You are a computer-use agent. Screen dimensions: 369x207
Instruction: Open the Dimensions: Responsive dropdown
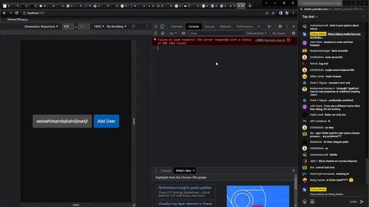pos(41,26)
